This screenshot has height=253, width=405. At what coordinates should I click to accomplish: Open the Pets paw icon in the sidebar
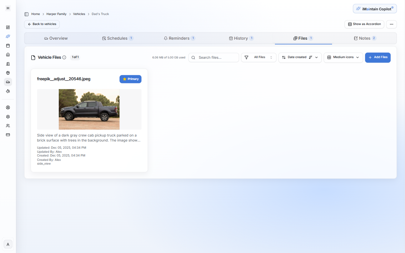[8, 91]
